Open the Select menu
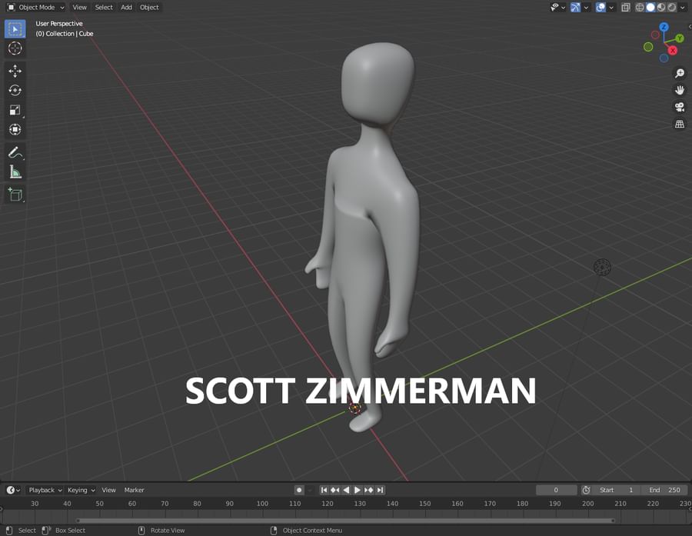Viewport: 692px width, 536px height. pyautogui.click(x=104, y=8)
